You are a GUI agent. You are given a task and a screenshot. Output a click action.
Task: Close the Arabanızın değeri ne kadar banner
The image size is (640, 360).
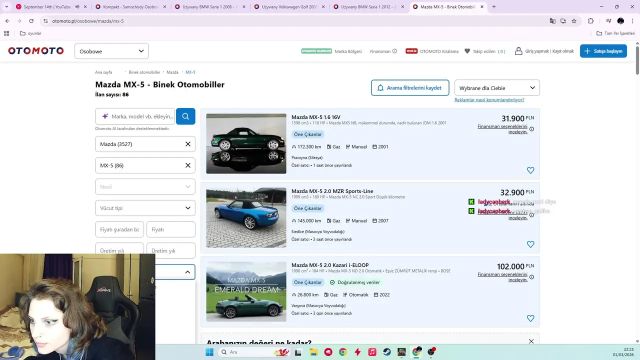531,341
